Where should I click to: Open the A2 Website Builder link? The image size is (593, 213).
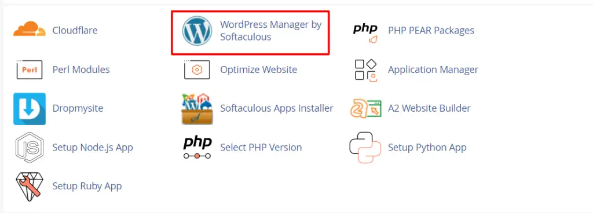[x=429, y=108]
